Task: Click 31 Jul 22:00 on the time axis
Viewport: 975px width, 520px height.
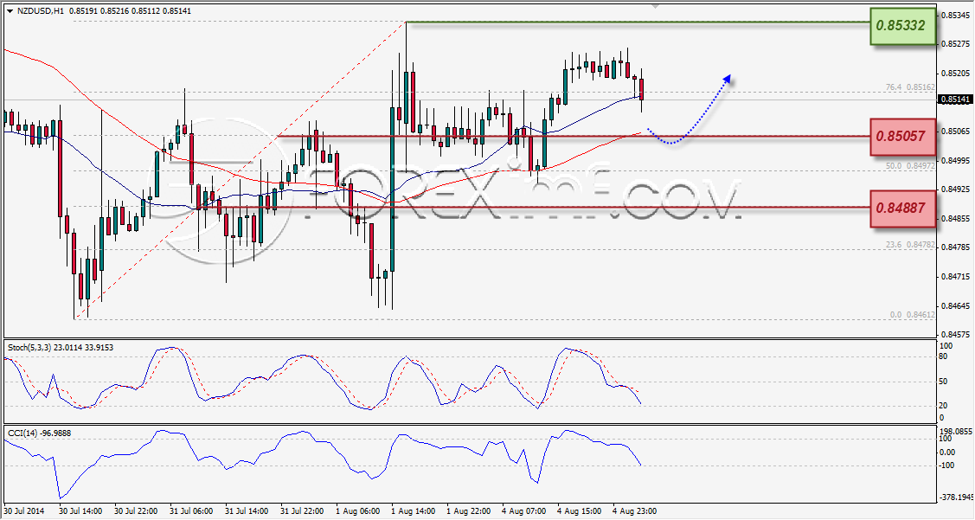Action: [x=302, y=511]
